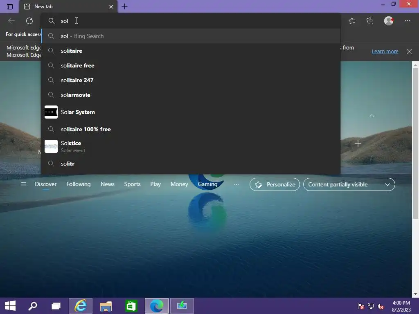The height and width of the screenshot is (314, 419).
Task: Click the Solar System thumbnail image
Action: (x=51, y=112)
